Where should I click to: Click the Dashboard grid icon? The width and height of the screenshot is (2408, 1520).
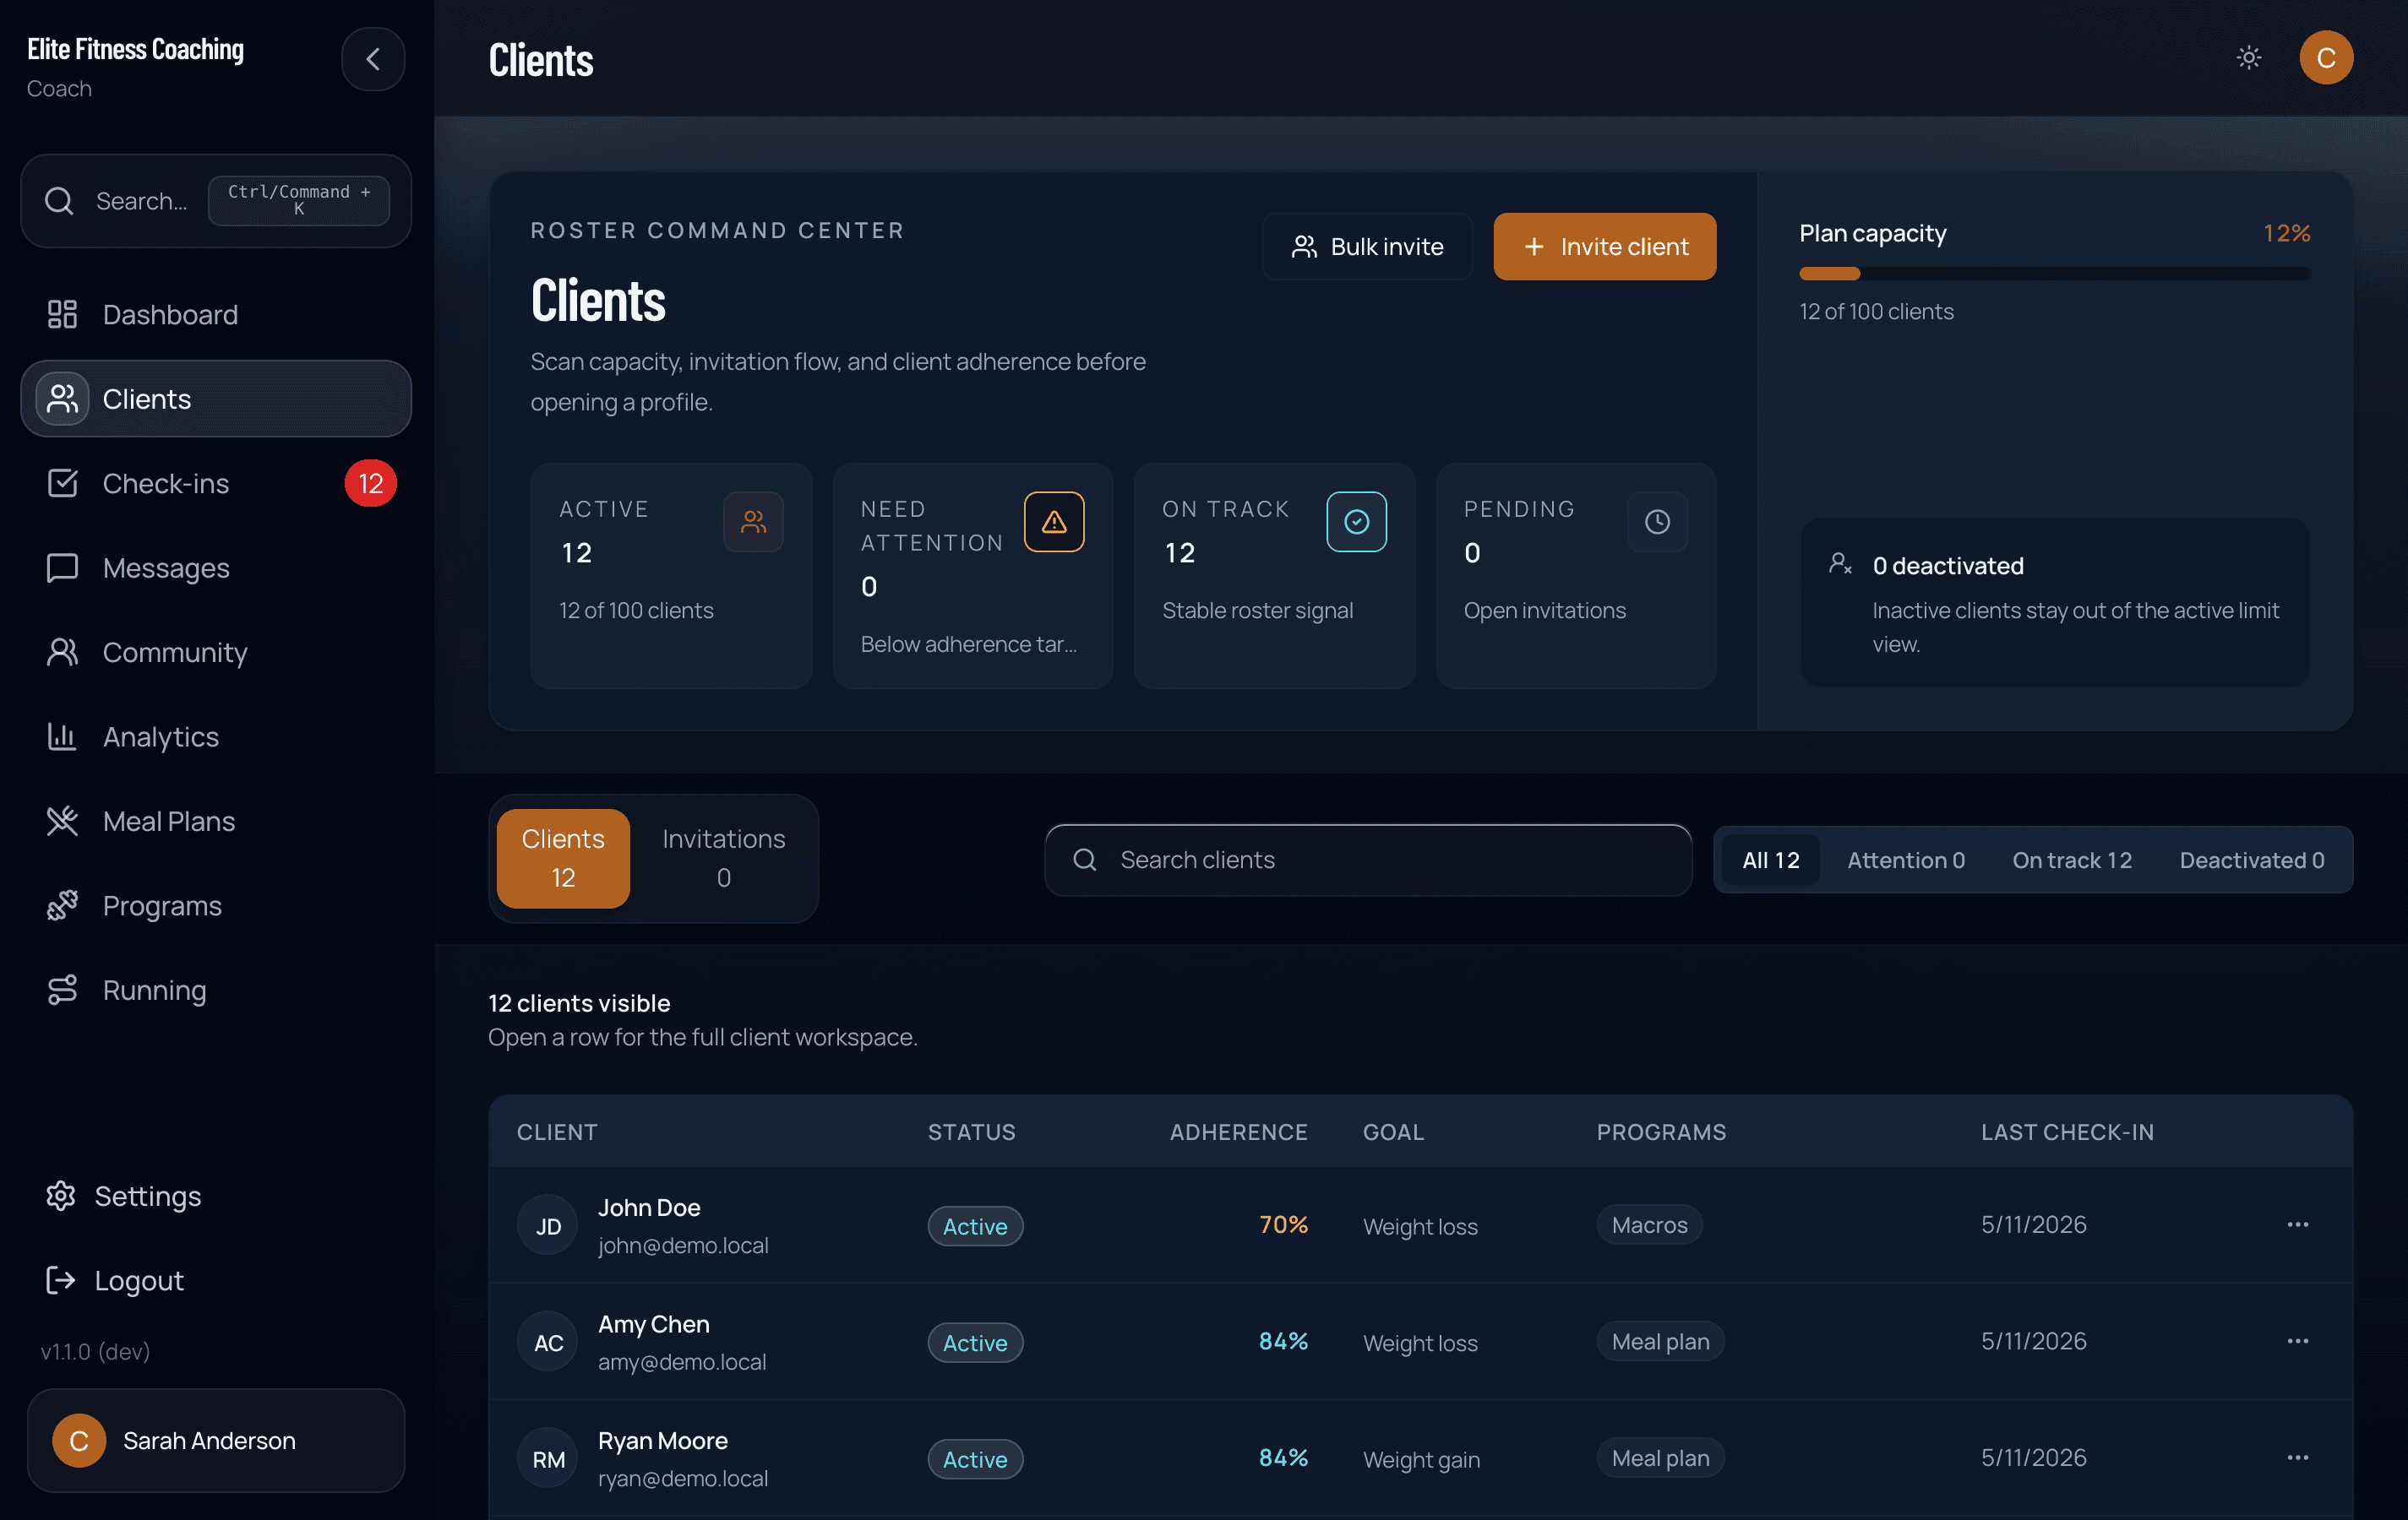[x=62, y=315]
